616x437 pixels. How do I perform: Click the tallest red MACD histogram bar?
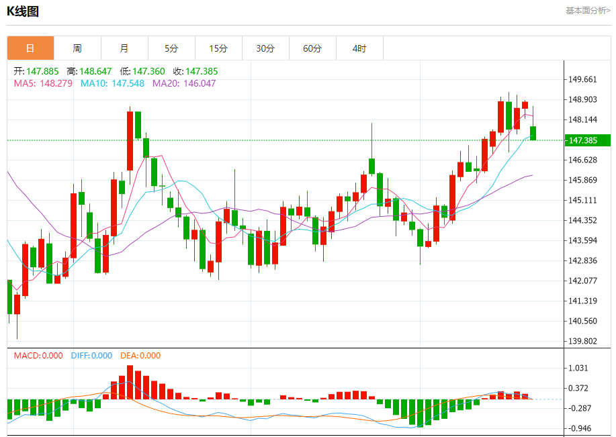pos(130,383)
